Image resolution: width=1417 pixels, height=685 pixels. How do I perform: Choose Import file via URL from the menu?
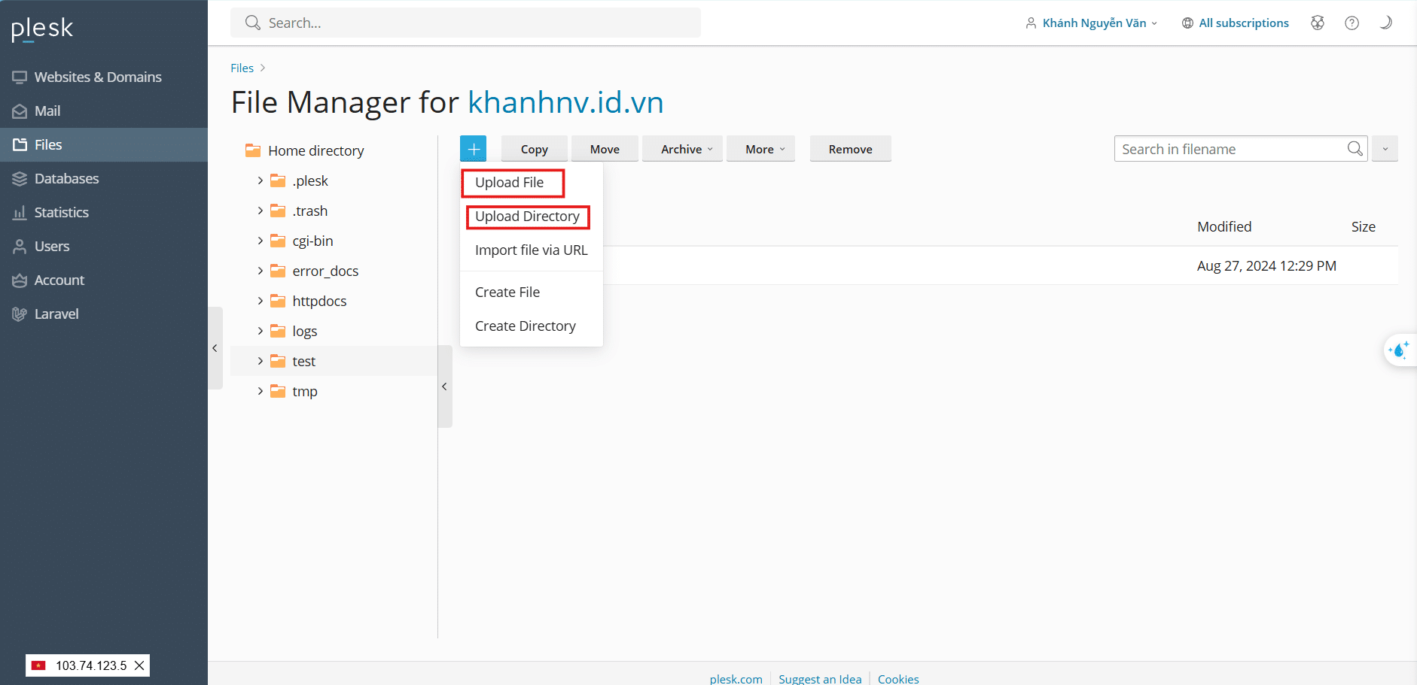[x=531, y=250]
